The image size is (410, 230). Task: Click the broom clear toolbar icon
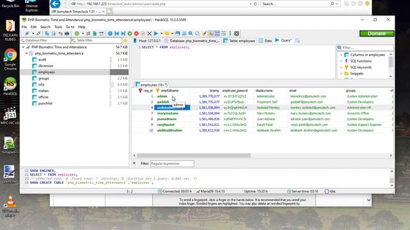point(204,33)
